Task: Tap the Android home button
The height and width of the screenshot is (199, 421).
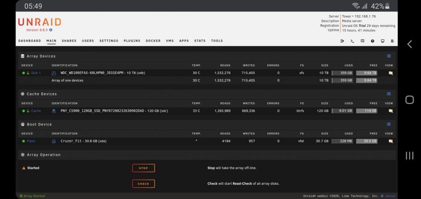Action: (x=410, y=100)
